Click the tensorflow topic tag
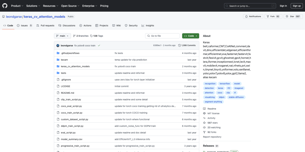Screen dimensions: 305x152 225,84
